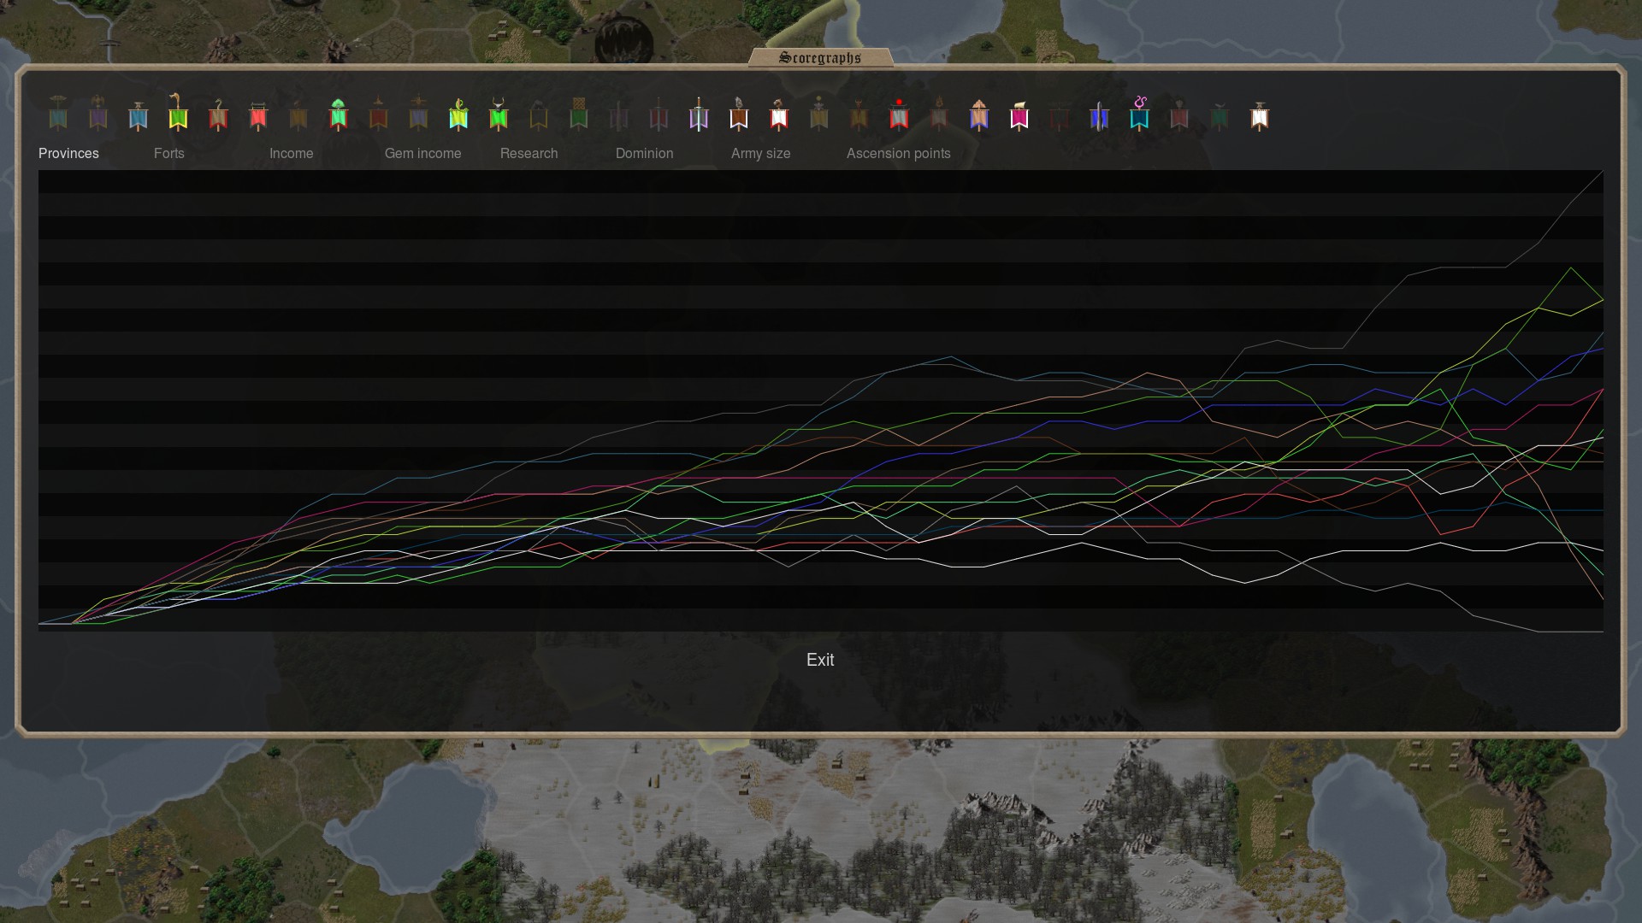Toggle the dim khaki sun-topped banner

[819, 114]
